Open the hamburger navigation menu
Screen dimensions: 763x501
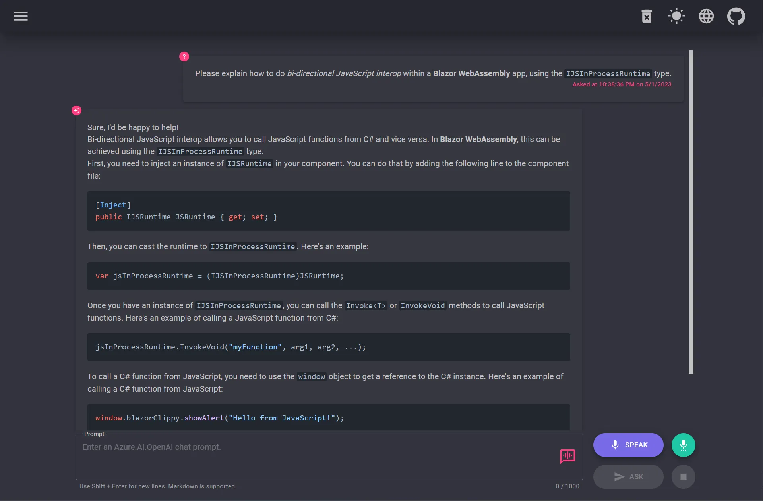[x=20, y=16]
